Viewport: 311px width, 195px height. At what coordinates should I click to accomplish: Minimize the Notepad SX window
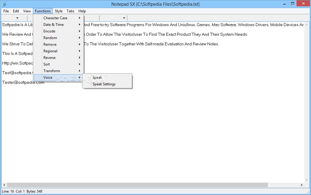coord(284,4)
